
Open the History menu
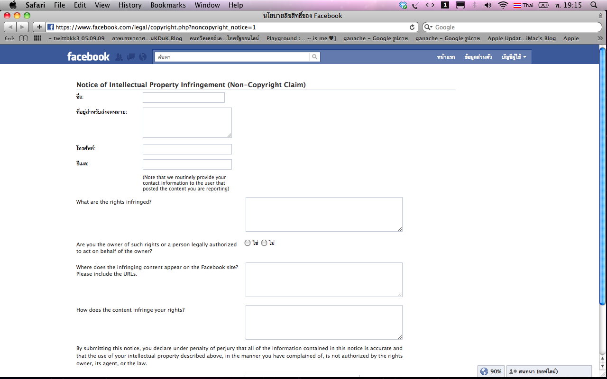pyautogui.click(x=130, y=5)
